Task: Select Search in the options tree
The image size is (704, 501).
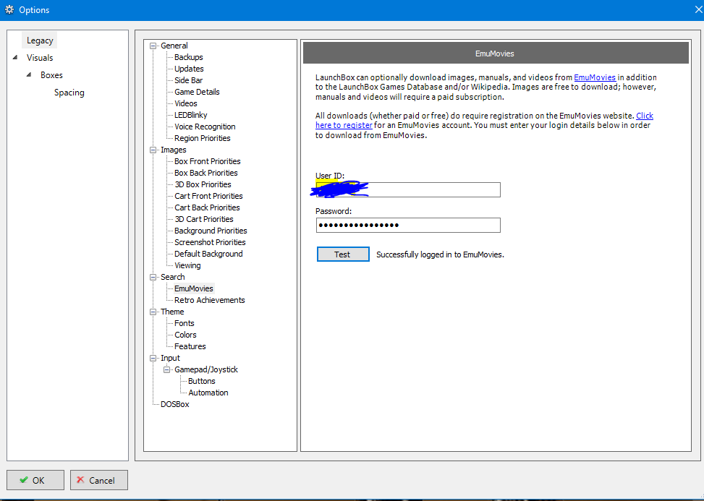Action: click(173, 277)
